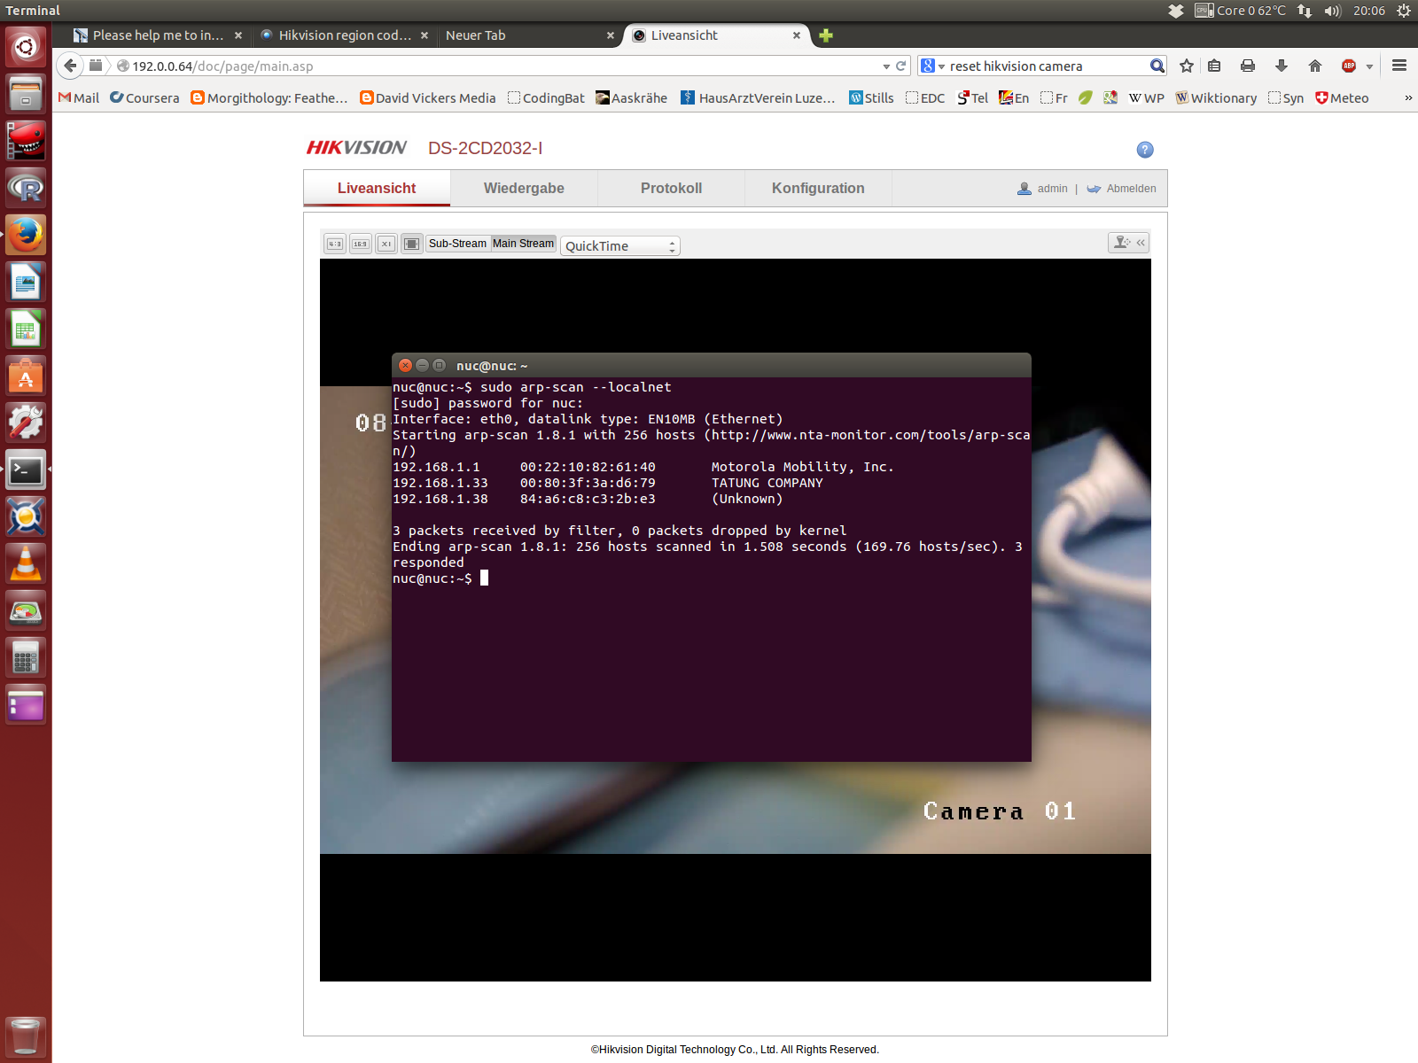Switch to Main Stream
This screenshot has width=1418, height=1063.
(523, 244)
